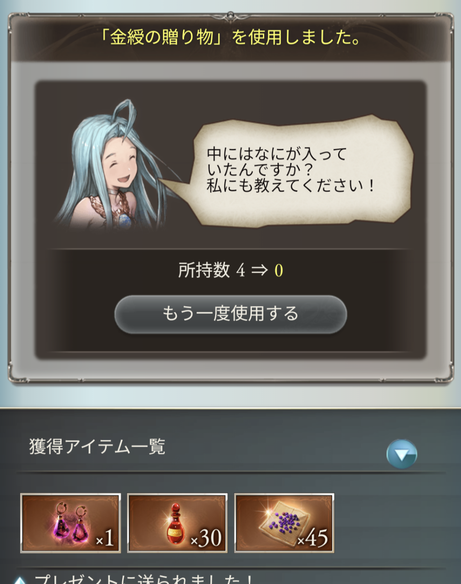461x584 pixels.
Task: Tap the 所持数 label text
Action: (x=204, y=270)
